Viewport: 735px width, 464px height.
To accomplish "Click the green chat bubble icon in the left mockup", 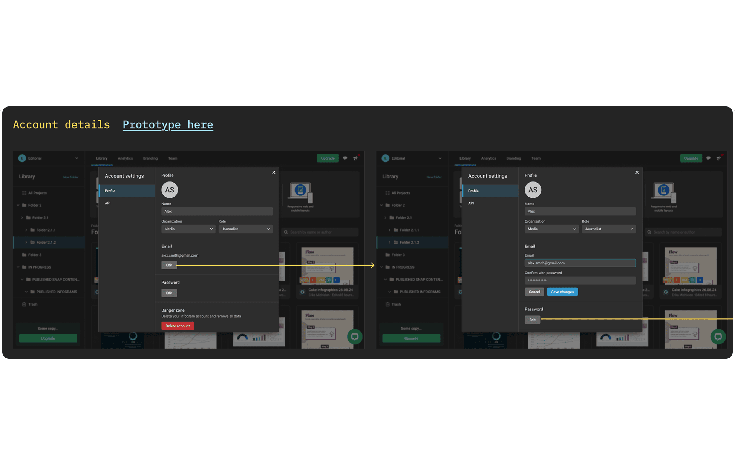I will (x=355, y=336).
